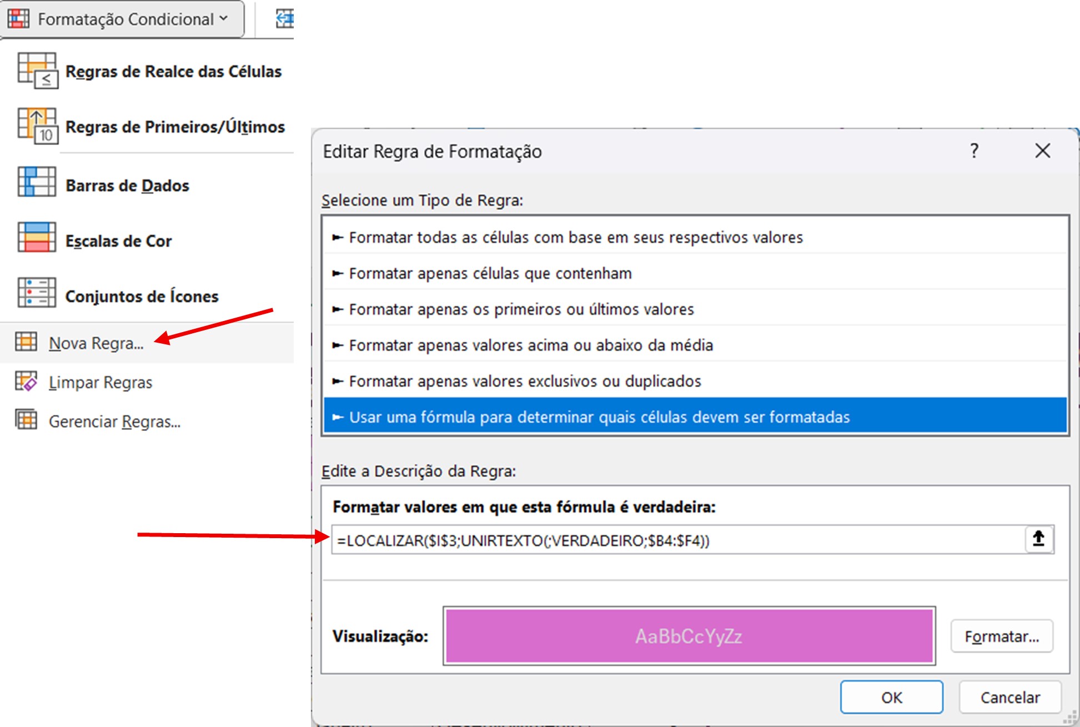Viewport: 1080px width, 727px height.
Task: Click the Limpar Regras eraser icon
Action: pos(26,382)
